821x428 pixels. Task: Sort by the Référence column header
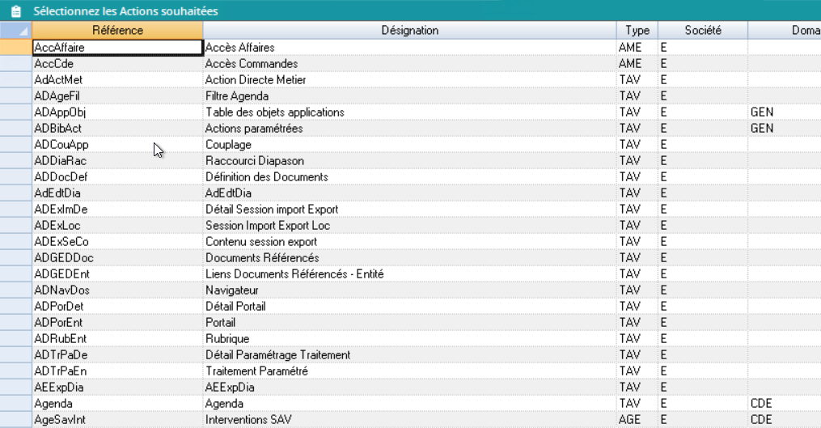[117, 31]
